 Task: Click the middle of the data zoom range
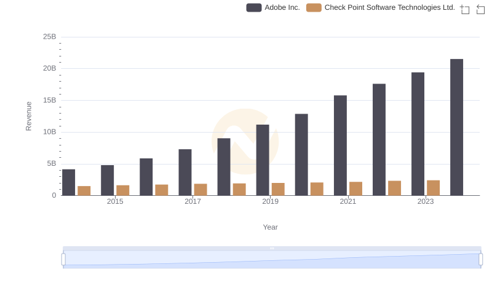coord(272,260)
